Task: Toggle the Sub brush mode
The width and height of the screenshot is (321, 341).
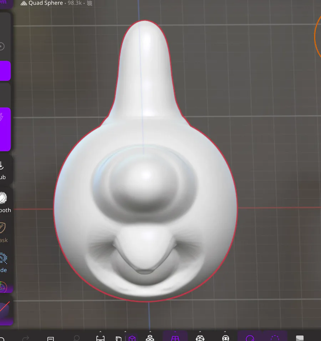Action: 2,170
